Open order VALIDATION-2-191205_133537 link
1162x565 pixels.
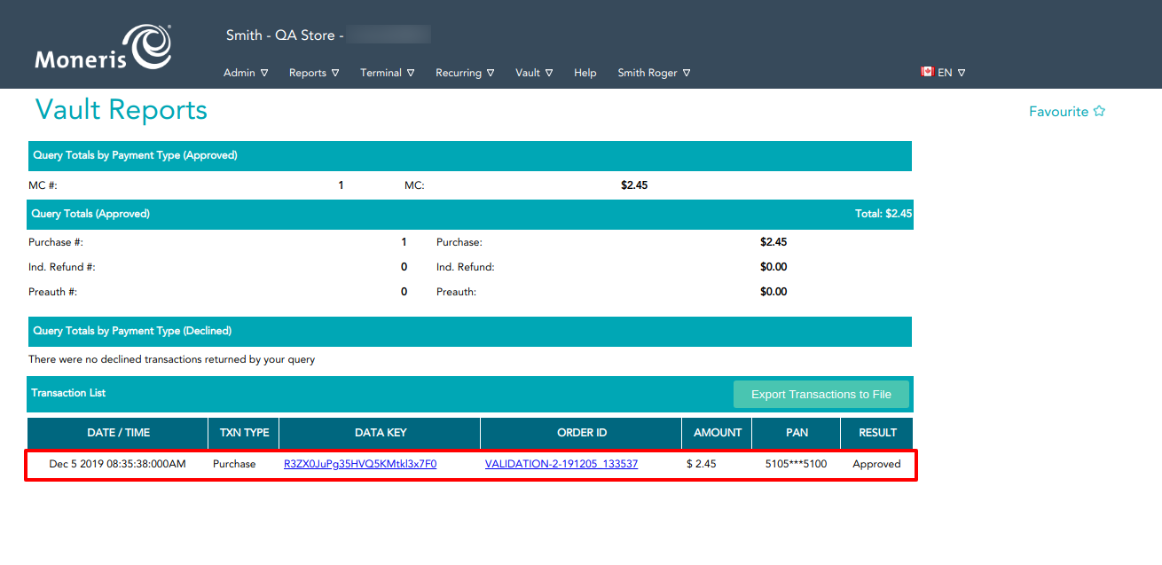click(561, 464)
